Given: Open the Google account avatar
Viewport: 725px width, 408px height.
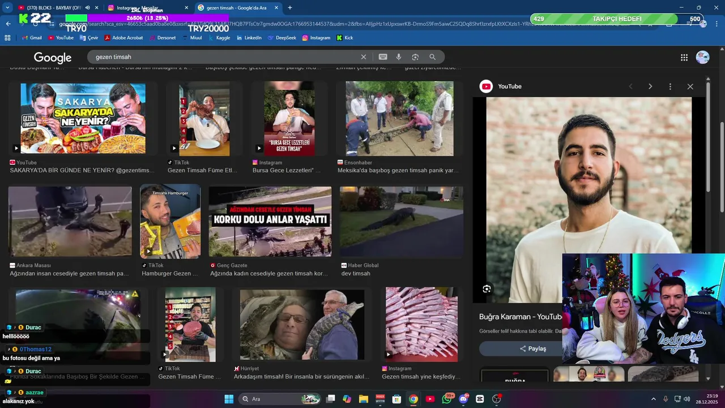Looking at the screenshot, I should coord(702,57).
